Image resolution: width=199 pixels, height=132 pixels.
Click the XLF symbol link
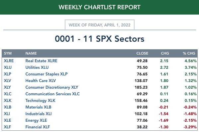[8, 127]
